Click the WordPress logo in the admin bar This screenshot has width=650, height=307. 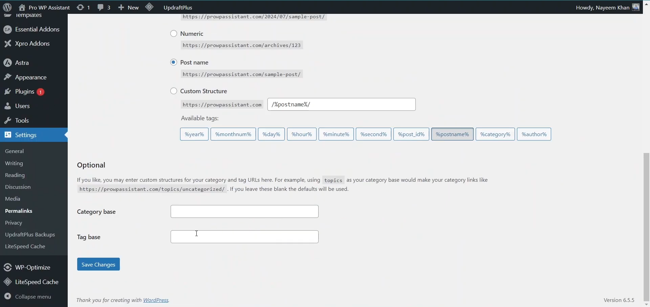tap(7, 7)
